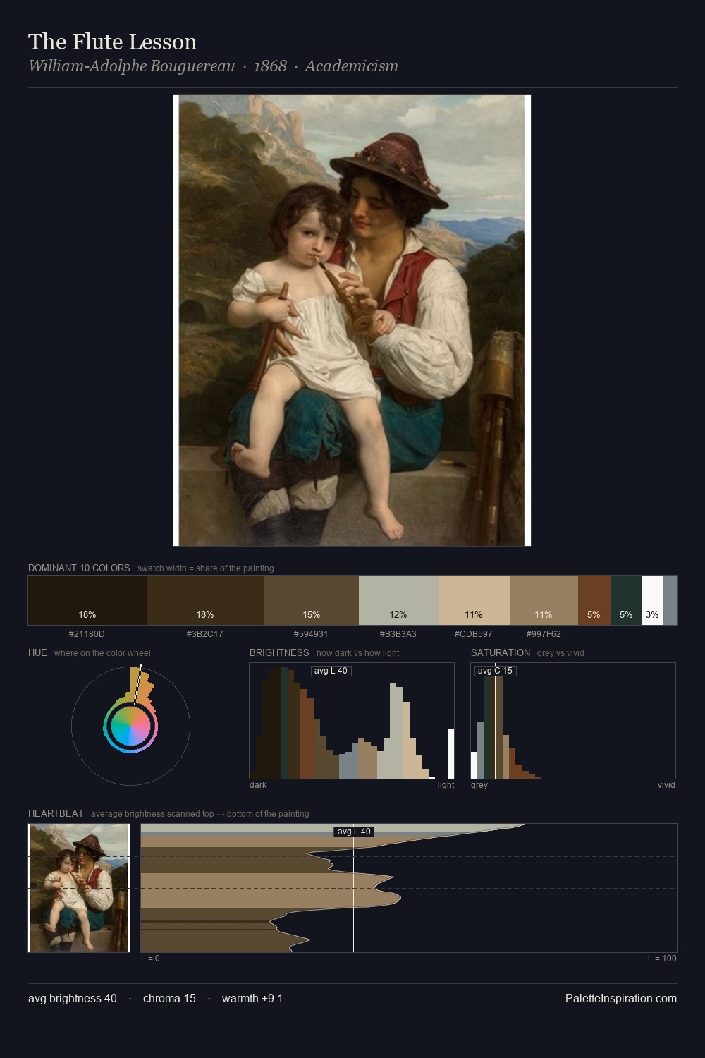
Task: Click the avg L 40 heartbeat chart label
Action: tap(354, 832)
